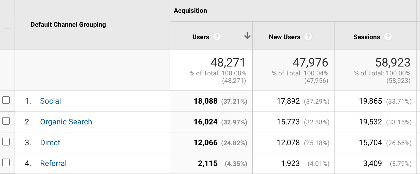Image resolution: width=420 pixels, height=174 pixels.
Task: Click the help icon next to Users
Action: (217, 37)
